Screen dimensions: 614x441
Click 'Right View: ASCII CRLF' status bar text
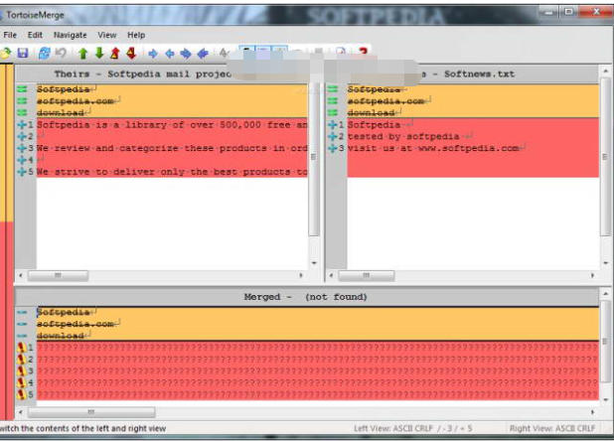[x=552, y=429]
